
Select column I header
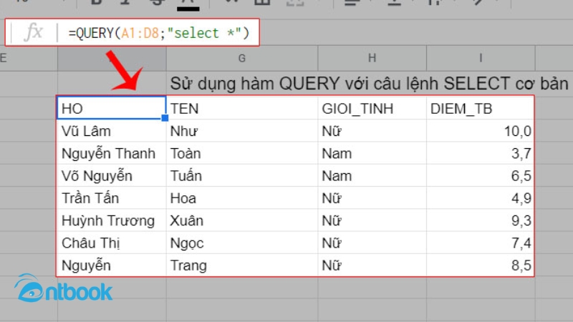(481, 58)
